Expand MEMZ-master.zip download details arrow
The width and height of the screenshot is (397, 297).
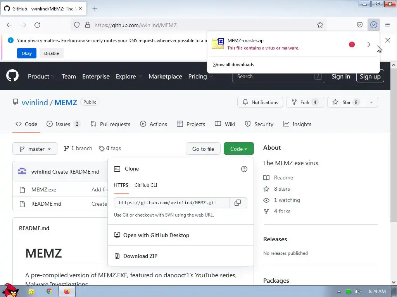pos(369,44)
